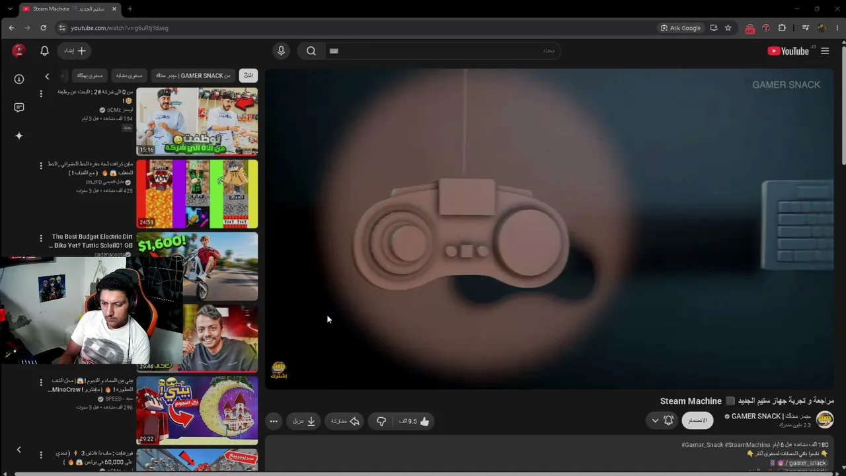The image size is (846, 476).
Task: Click the video player to pause
Action: pyautogui.click(x=549, y=228)
